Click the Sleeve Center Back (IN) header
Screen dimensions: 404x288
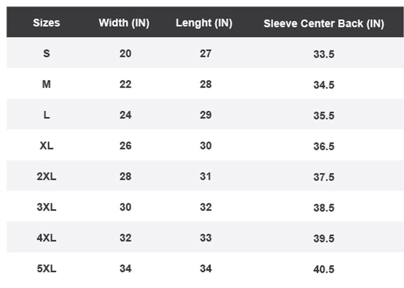tap(324, 24)
